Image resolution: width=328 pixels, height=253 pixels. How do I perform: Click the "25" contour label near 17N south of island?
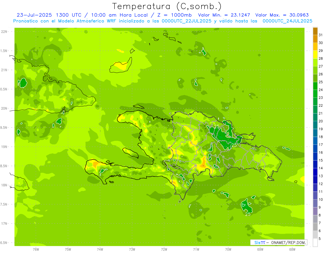248,214
